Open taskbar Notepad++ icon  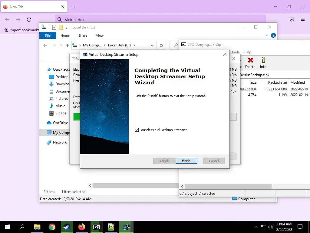coord(111,227)
